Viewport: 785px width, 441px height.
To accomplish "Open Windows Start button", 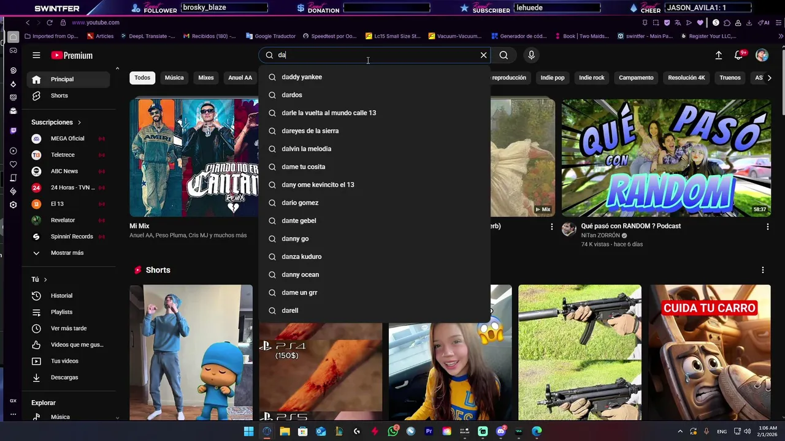I will 248,431.
